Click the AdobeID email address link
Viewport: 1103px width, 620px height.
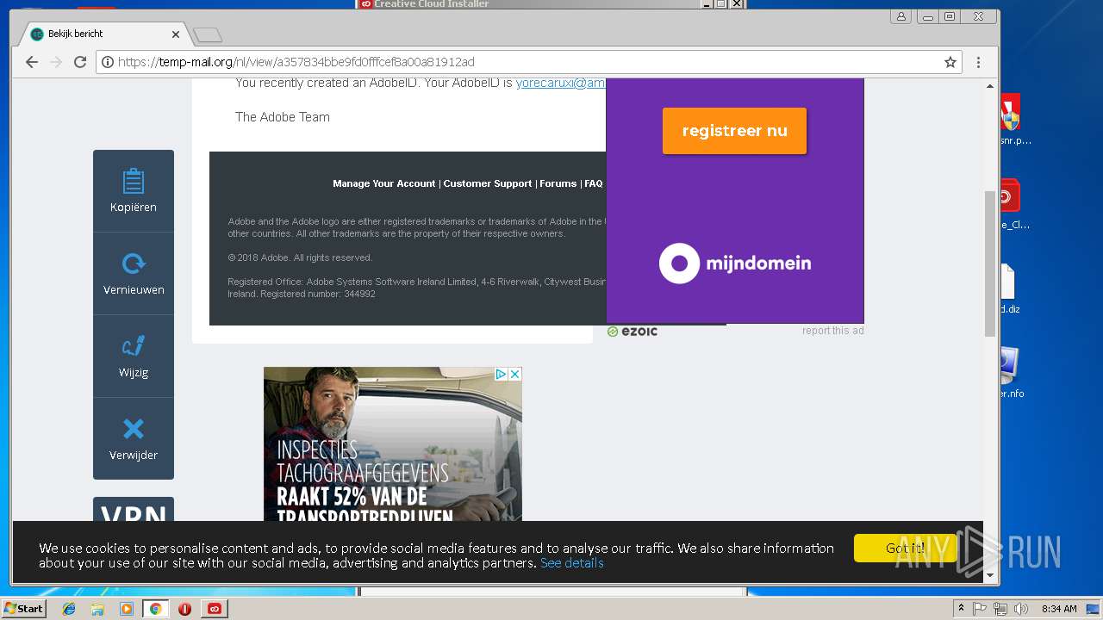pyautogui.click(x=561, y=84)
